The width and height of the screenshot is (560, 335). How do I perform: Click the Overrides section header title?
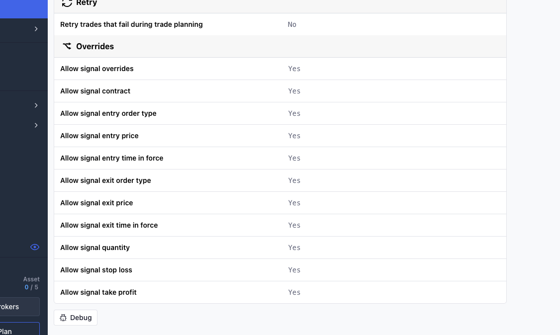(94, 46)
